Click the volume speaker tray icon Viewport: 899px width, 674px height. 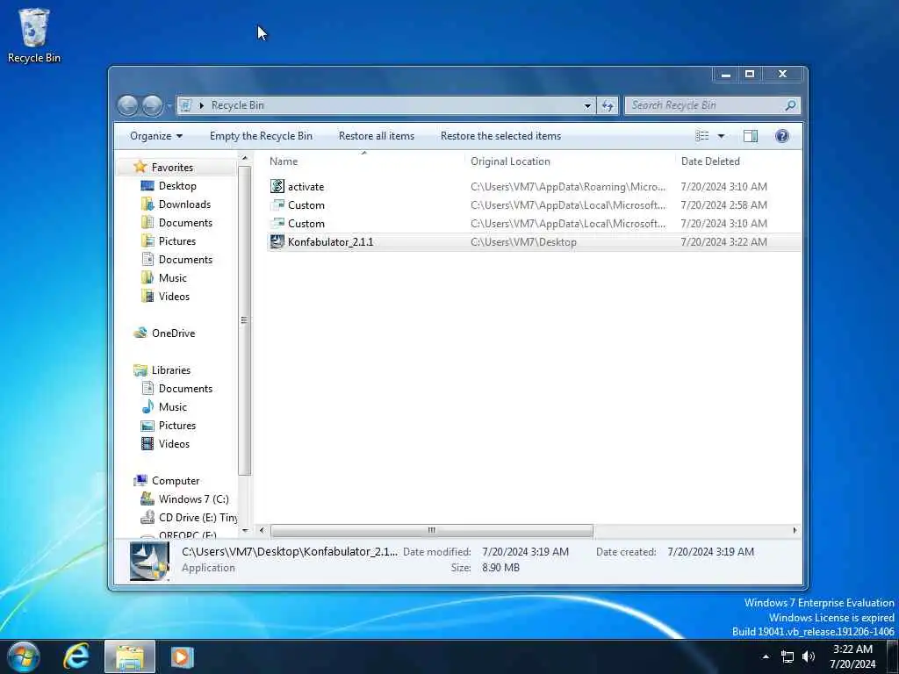[809, 656]
